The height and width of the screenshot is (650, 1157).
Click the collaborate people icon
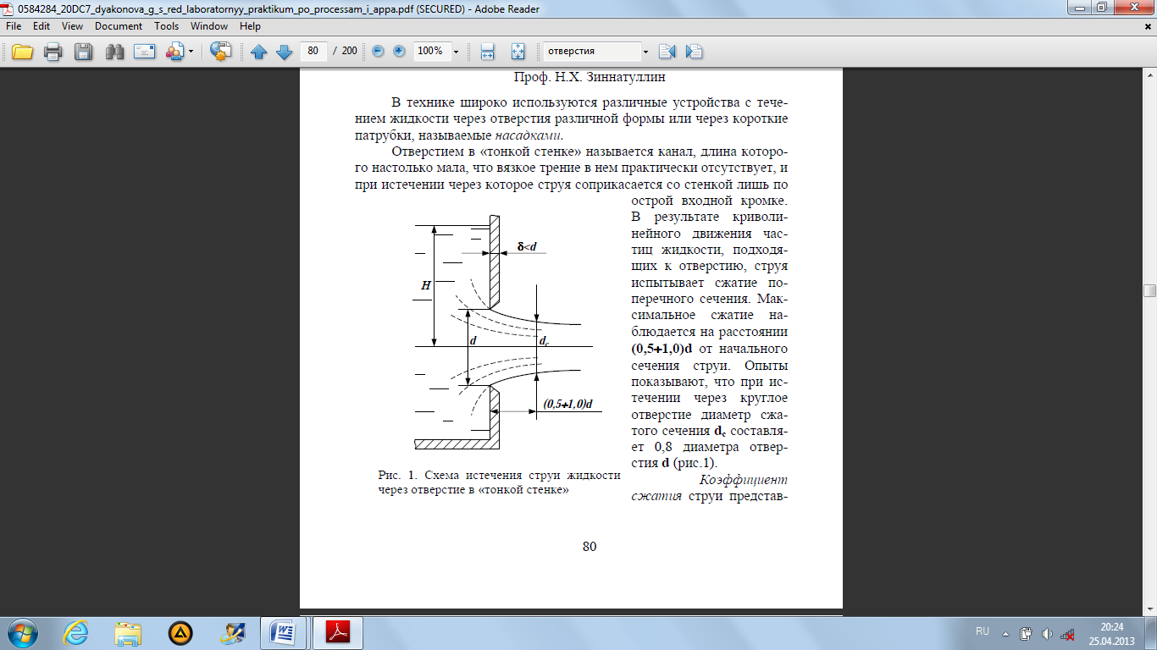175,52
